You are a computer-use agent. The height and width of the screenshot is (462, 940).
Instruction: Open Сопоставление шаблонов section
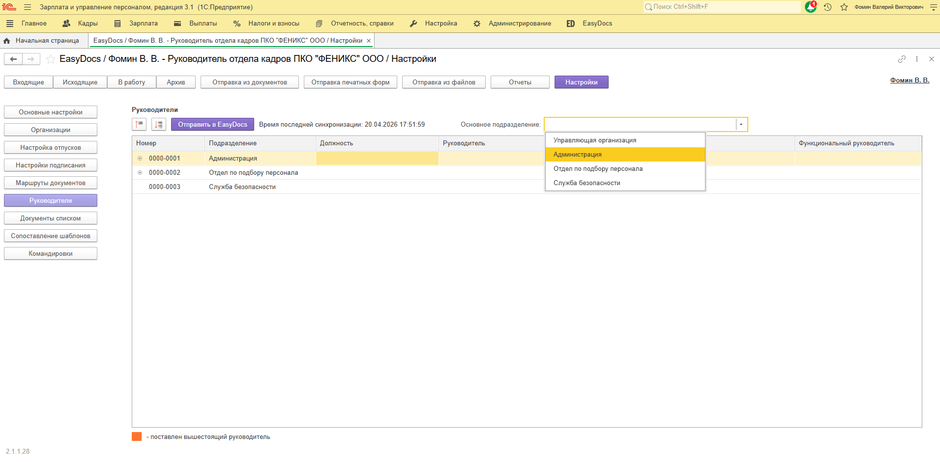click(51, 236)
